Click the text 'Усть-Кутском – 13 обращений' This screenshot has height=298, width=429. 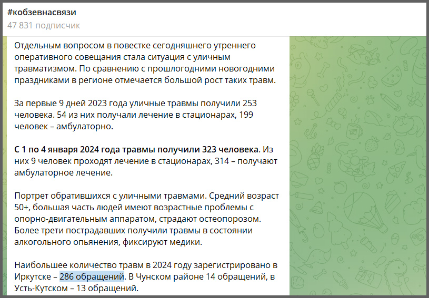tap(75, 289)
